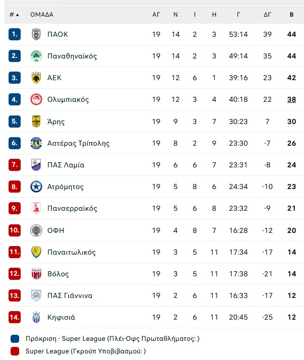The width and height of the screenshot is (304, 360).
Task: Click the Άρης yellow crest icon
Action: click(36, 121)
